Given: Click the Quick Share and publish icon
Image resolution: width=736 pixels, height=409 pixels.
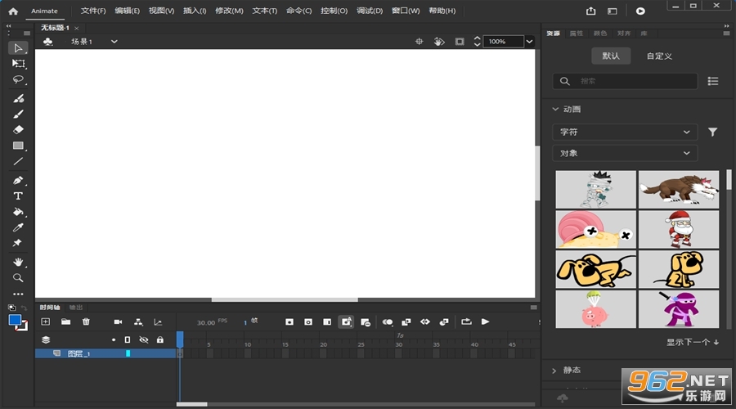Looking at the screenshot, I should [591, 11].
